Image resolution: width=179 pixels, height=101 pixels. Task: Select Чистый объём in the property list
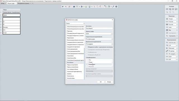pyautogui.click(x=71, y=78)
